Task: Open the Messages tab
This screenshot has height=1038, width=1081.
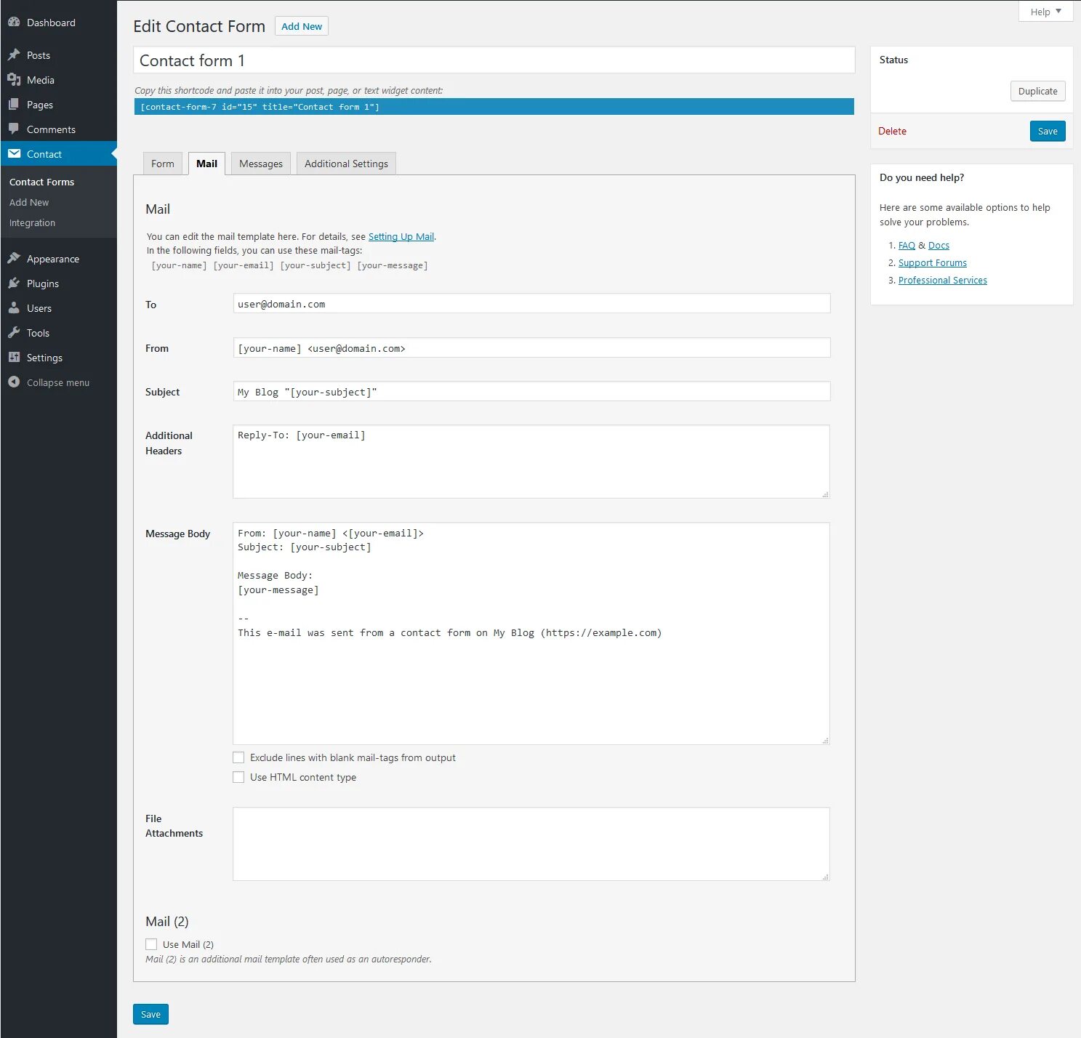Action: [x=261, y=164]
